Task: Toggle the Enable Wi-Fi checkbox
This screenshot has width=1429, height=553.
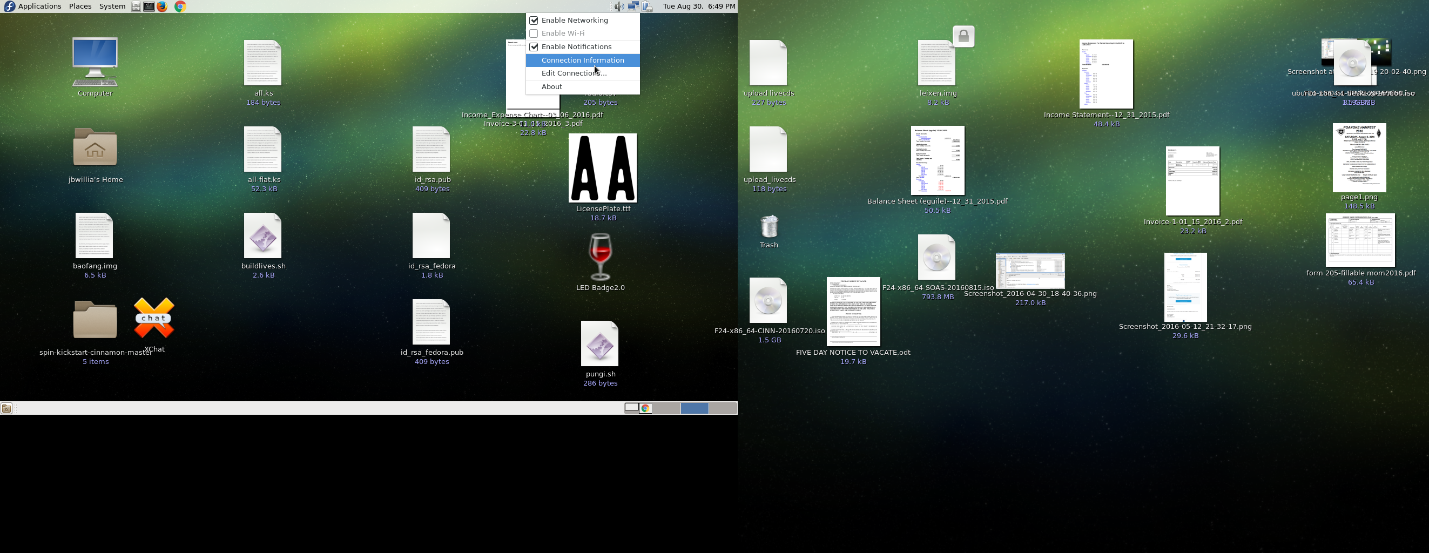Action: [534, 33]
